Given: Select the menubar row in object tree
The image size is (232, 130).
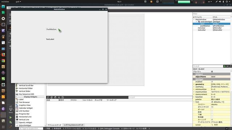Looking at the screenshot, I should point(211,28).
